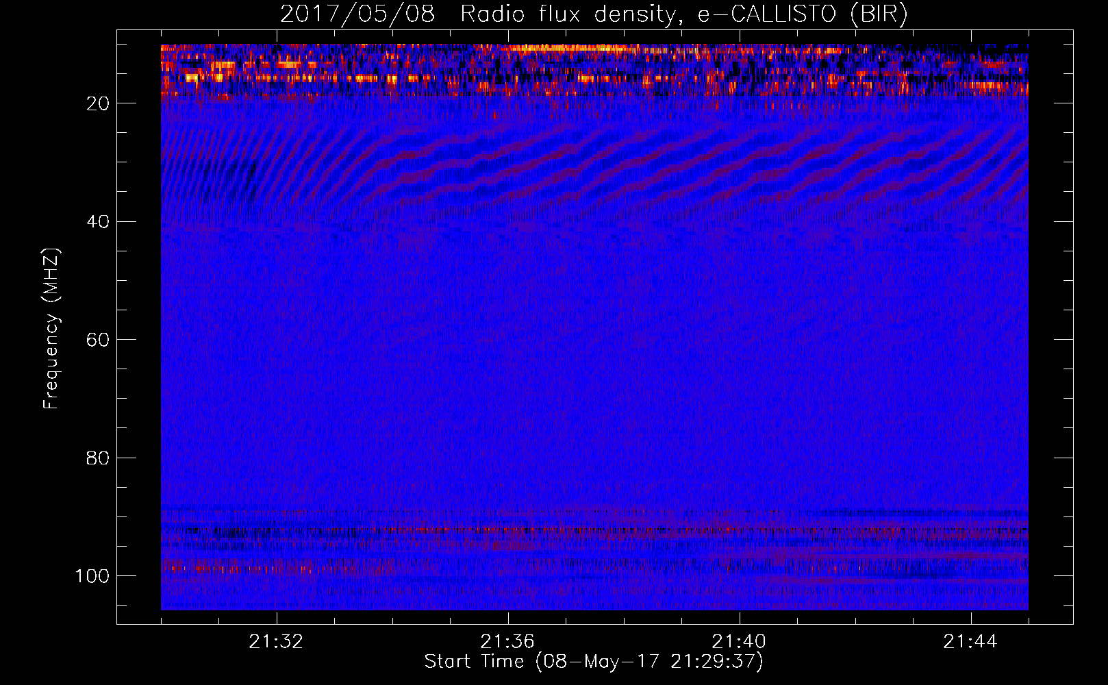This screenshot has height=685, width=1108.
Task: Click the 20 MHz frequency tick label
Action: 98,103
